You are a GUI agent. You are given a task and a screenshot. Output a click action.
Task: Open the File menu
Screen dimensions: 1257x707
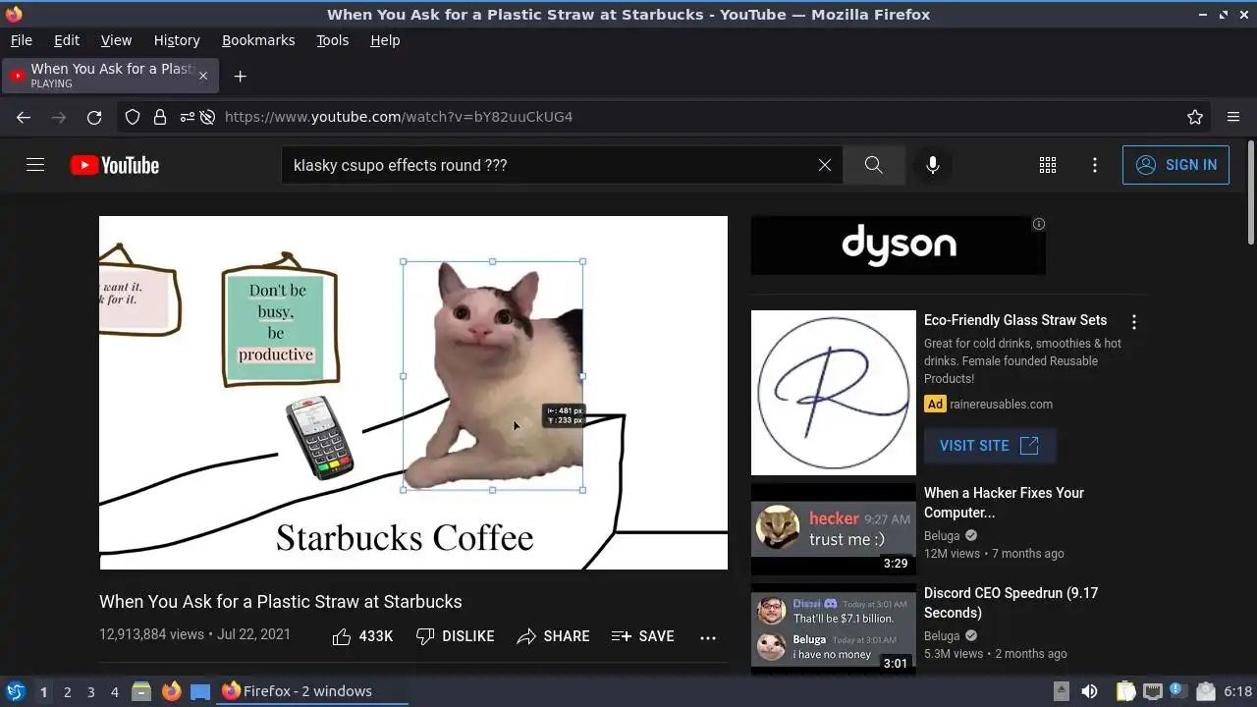pyautogui.click(x=22, y=40)
